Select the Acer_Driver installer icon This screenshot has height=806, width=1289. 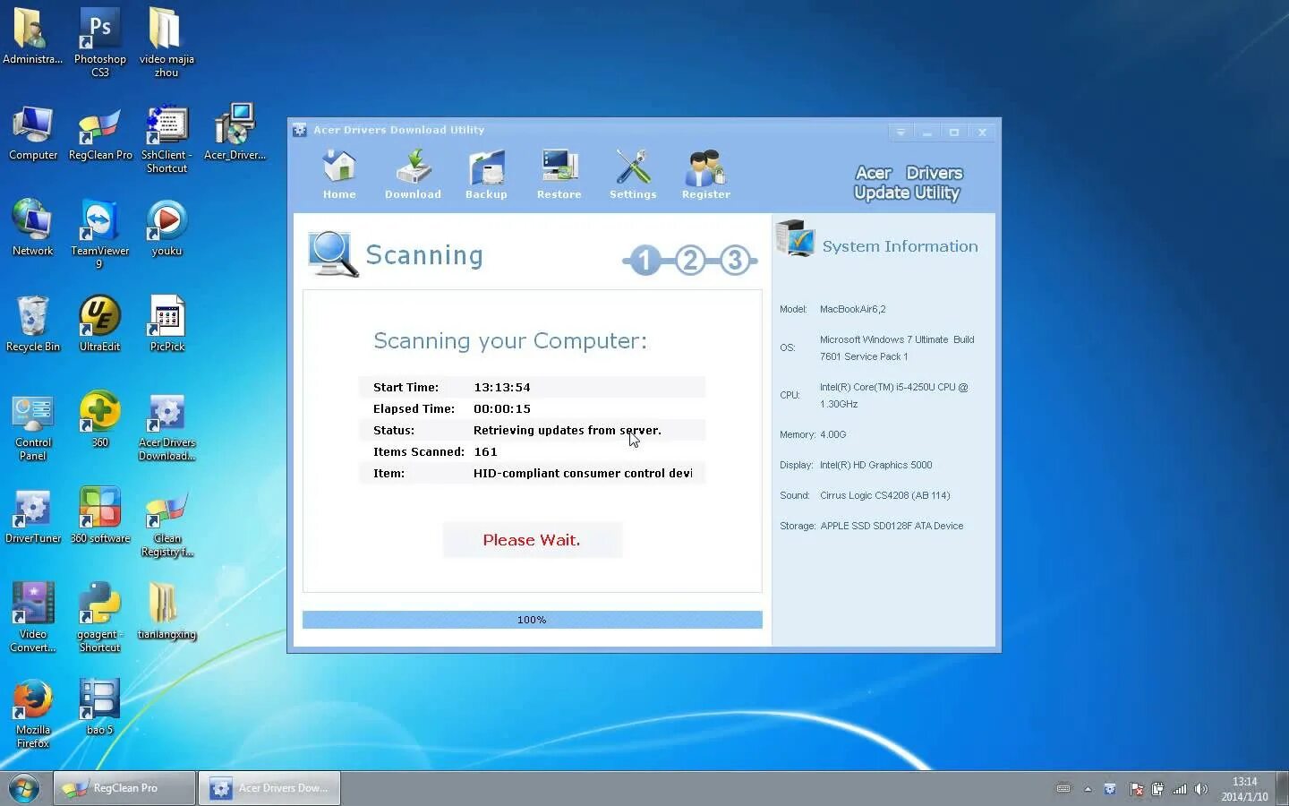tap(235, 133)
